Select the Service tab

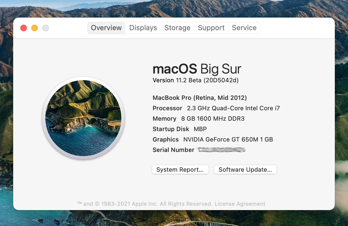click(x=244, y=28)
